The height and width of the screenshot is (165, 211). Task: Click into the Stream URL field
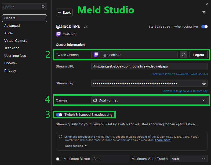click(x=149, y=66)
